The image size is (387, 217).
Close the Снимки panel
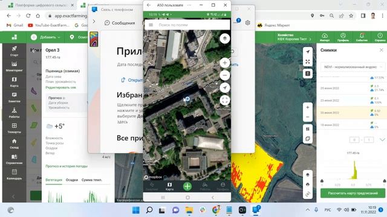coord(382,50)
